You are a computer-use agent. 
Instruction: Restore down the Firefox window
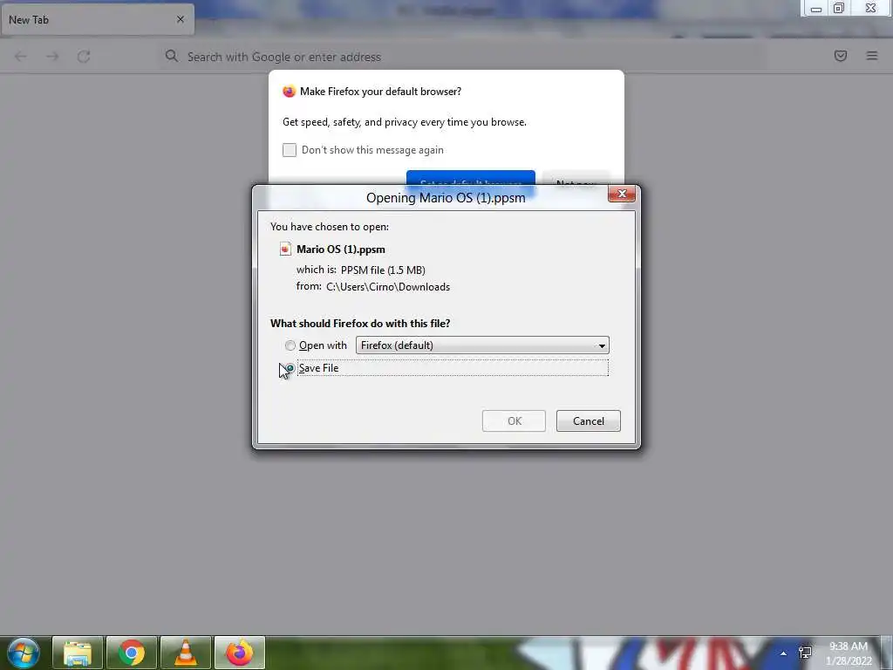click(x=839, y=8)
